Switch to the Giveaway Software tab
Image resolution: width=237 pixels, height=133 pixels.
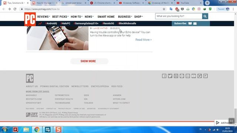tap(131, 3)
